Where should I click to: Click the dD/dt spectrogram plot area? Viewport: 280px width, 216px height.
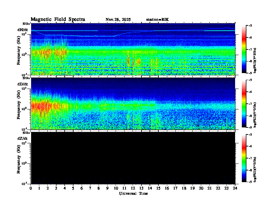(133, 103)
